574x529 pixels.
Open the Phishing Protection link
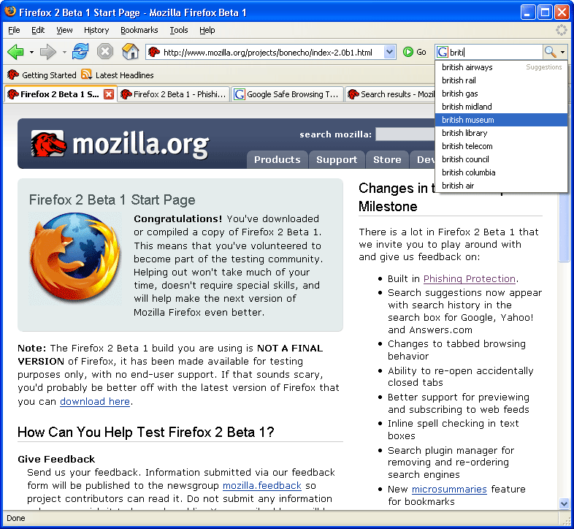470,279
